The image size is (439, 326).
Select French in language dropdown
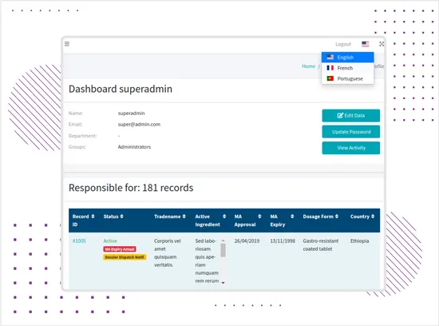pos(347,68)
